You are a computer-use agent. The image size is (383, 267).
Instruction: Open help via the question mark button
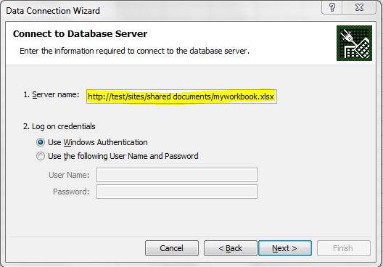pos(332,7)
